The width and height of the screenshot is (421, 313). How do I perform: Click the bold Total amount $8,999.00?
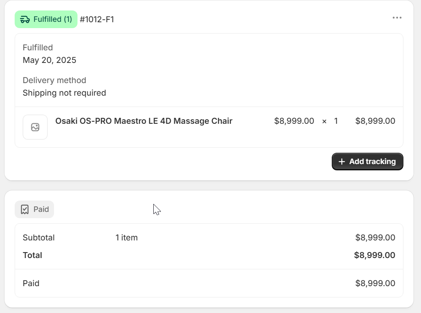click(x=375, y=255)
